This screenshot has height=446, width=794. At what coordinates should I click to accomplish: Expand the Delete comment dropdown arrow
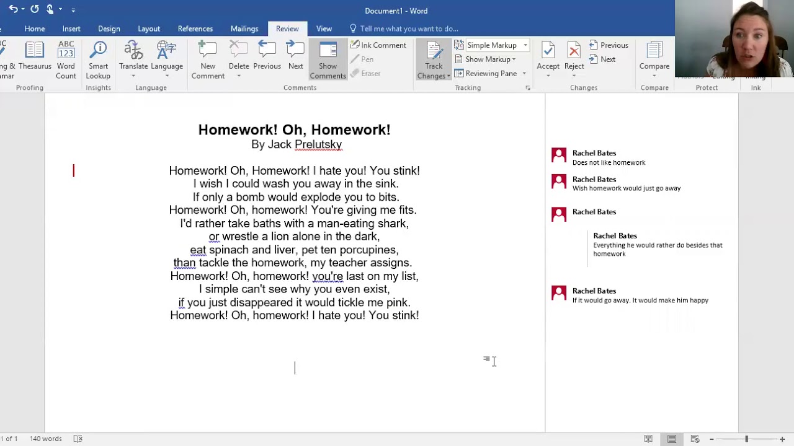click(x=238, y=76)
